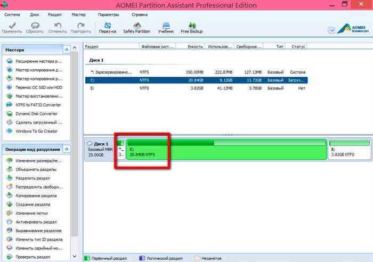The image size is (373, 262).
Task: Open the Справка menu
Action: [140, 15]
